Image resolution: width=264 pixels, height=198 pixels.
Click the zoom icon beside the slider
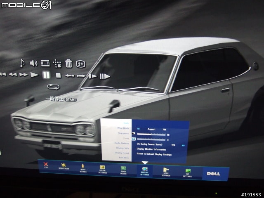(134, 139)
